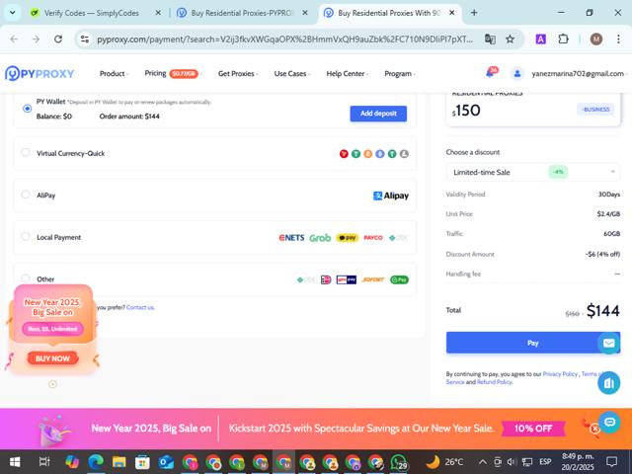Screen dimensions: 632x474
Task: Open Microsoft Edge from taskbar
Action: pos(96,462)
